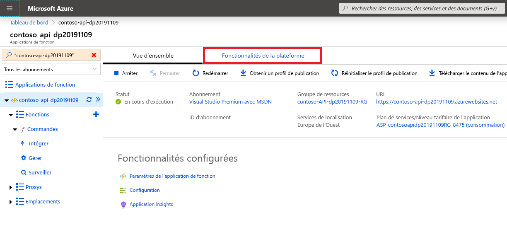
Task: Click Paramètres de l'application lightning icon
Action: tap(123, 176)
